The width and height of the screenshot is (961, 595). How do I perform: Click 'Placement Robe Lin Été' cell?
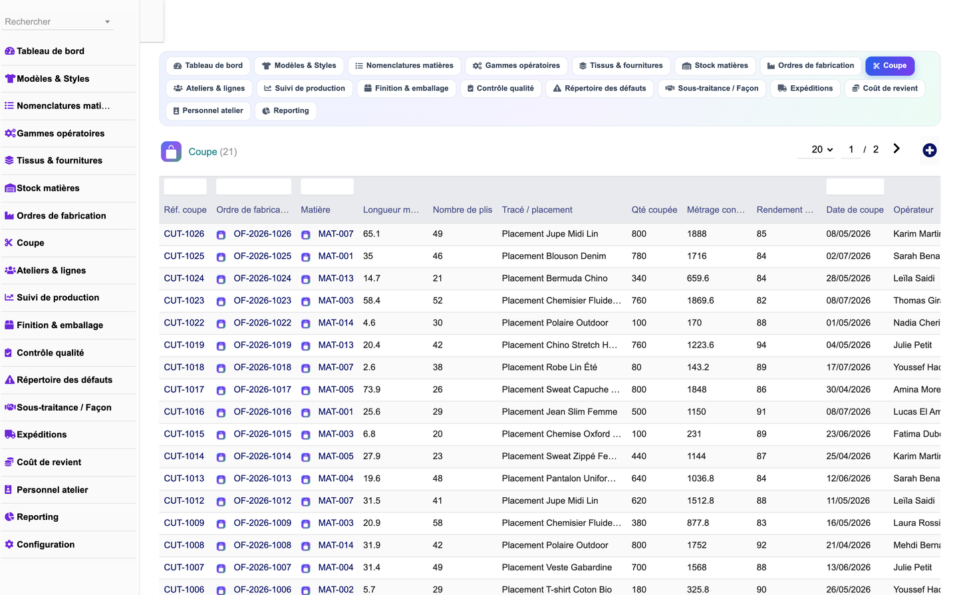549,367
